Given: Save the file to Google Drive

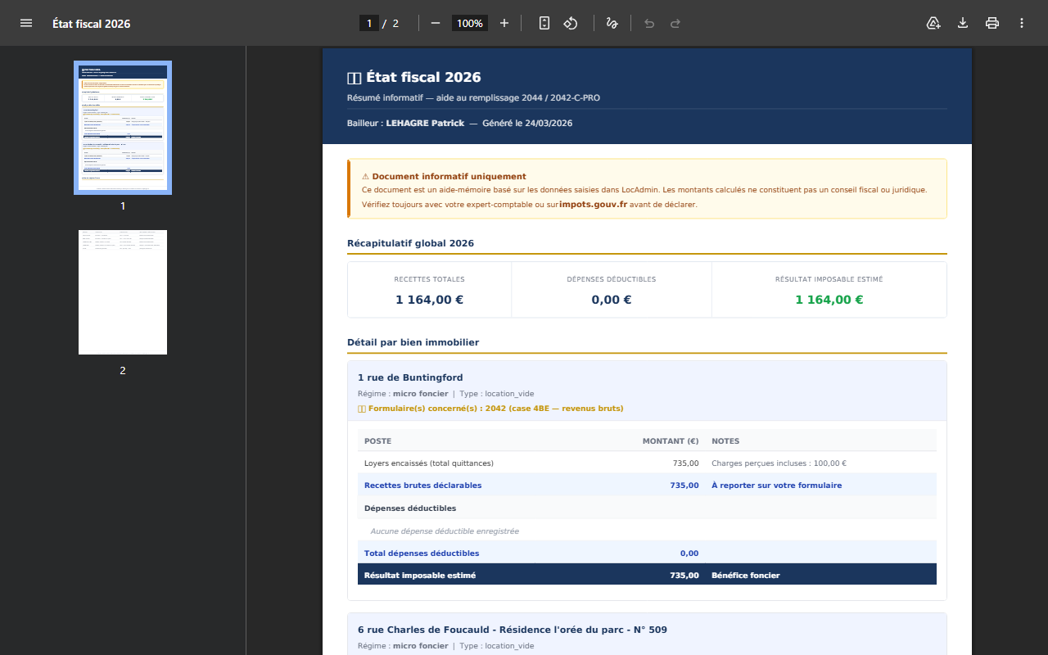Looking at the screenshot, I should [x=933, y=23].
